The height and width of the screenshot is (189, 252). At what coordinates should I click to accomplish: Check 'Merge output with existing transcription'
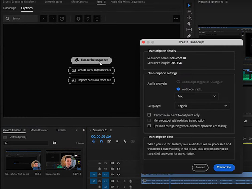click(149, 120)
